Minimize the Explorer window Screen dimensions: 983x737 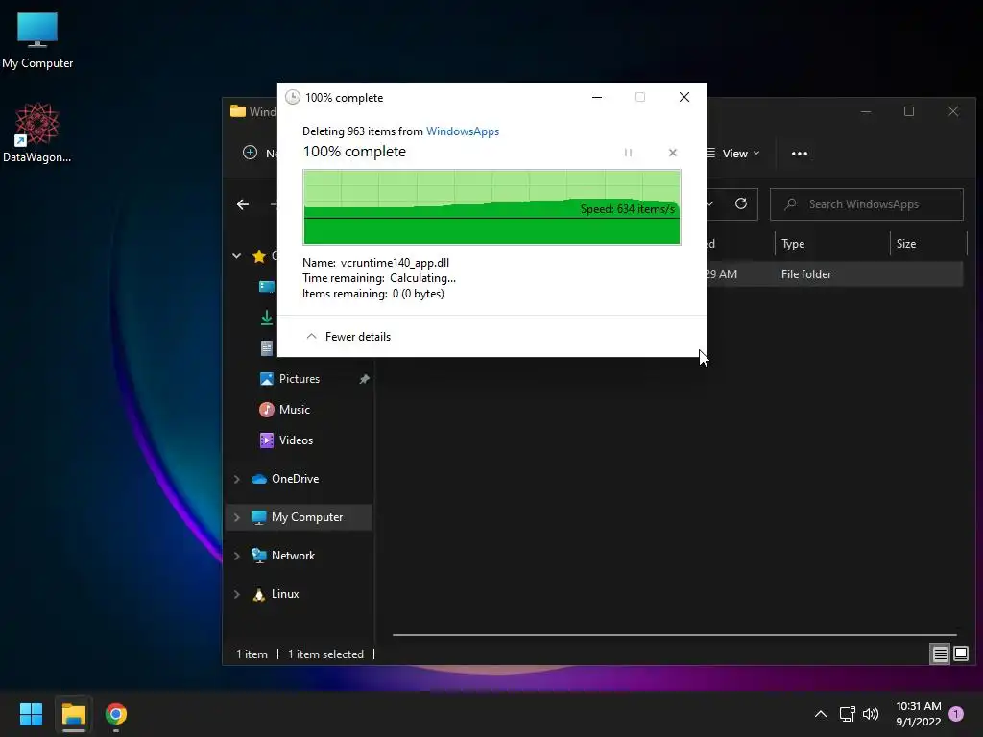point(866,111)
